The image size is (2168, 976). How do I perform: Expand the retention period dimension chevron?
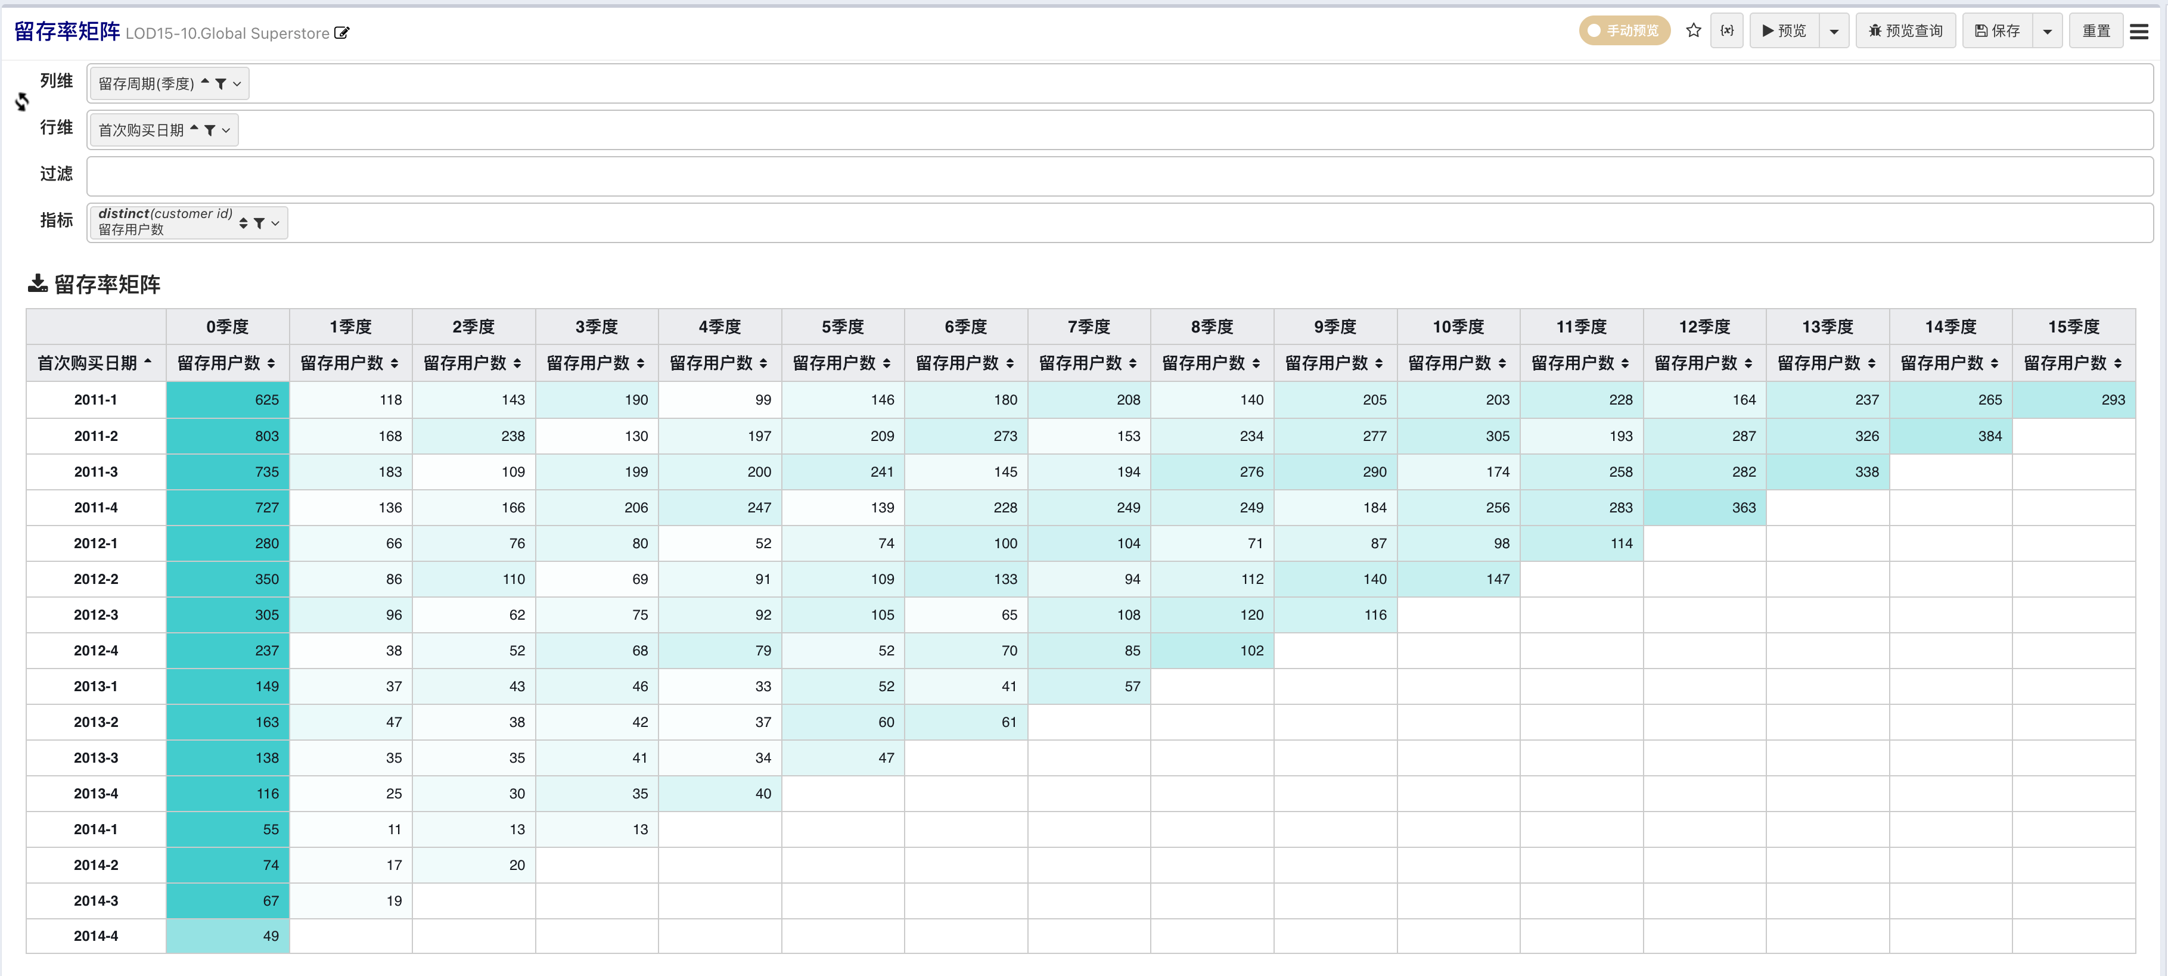point(237,83)
